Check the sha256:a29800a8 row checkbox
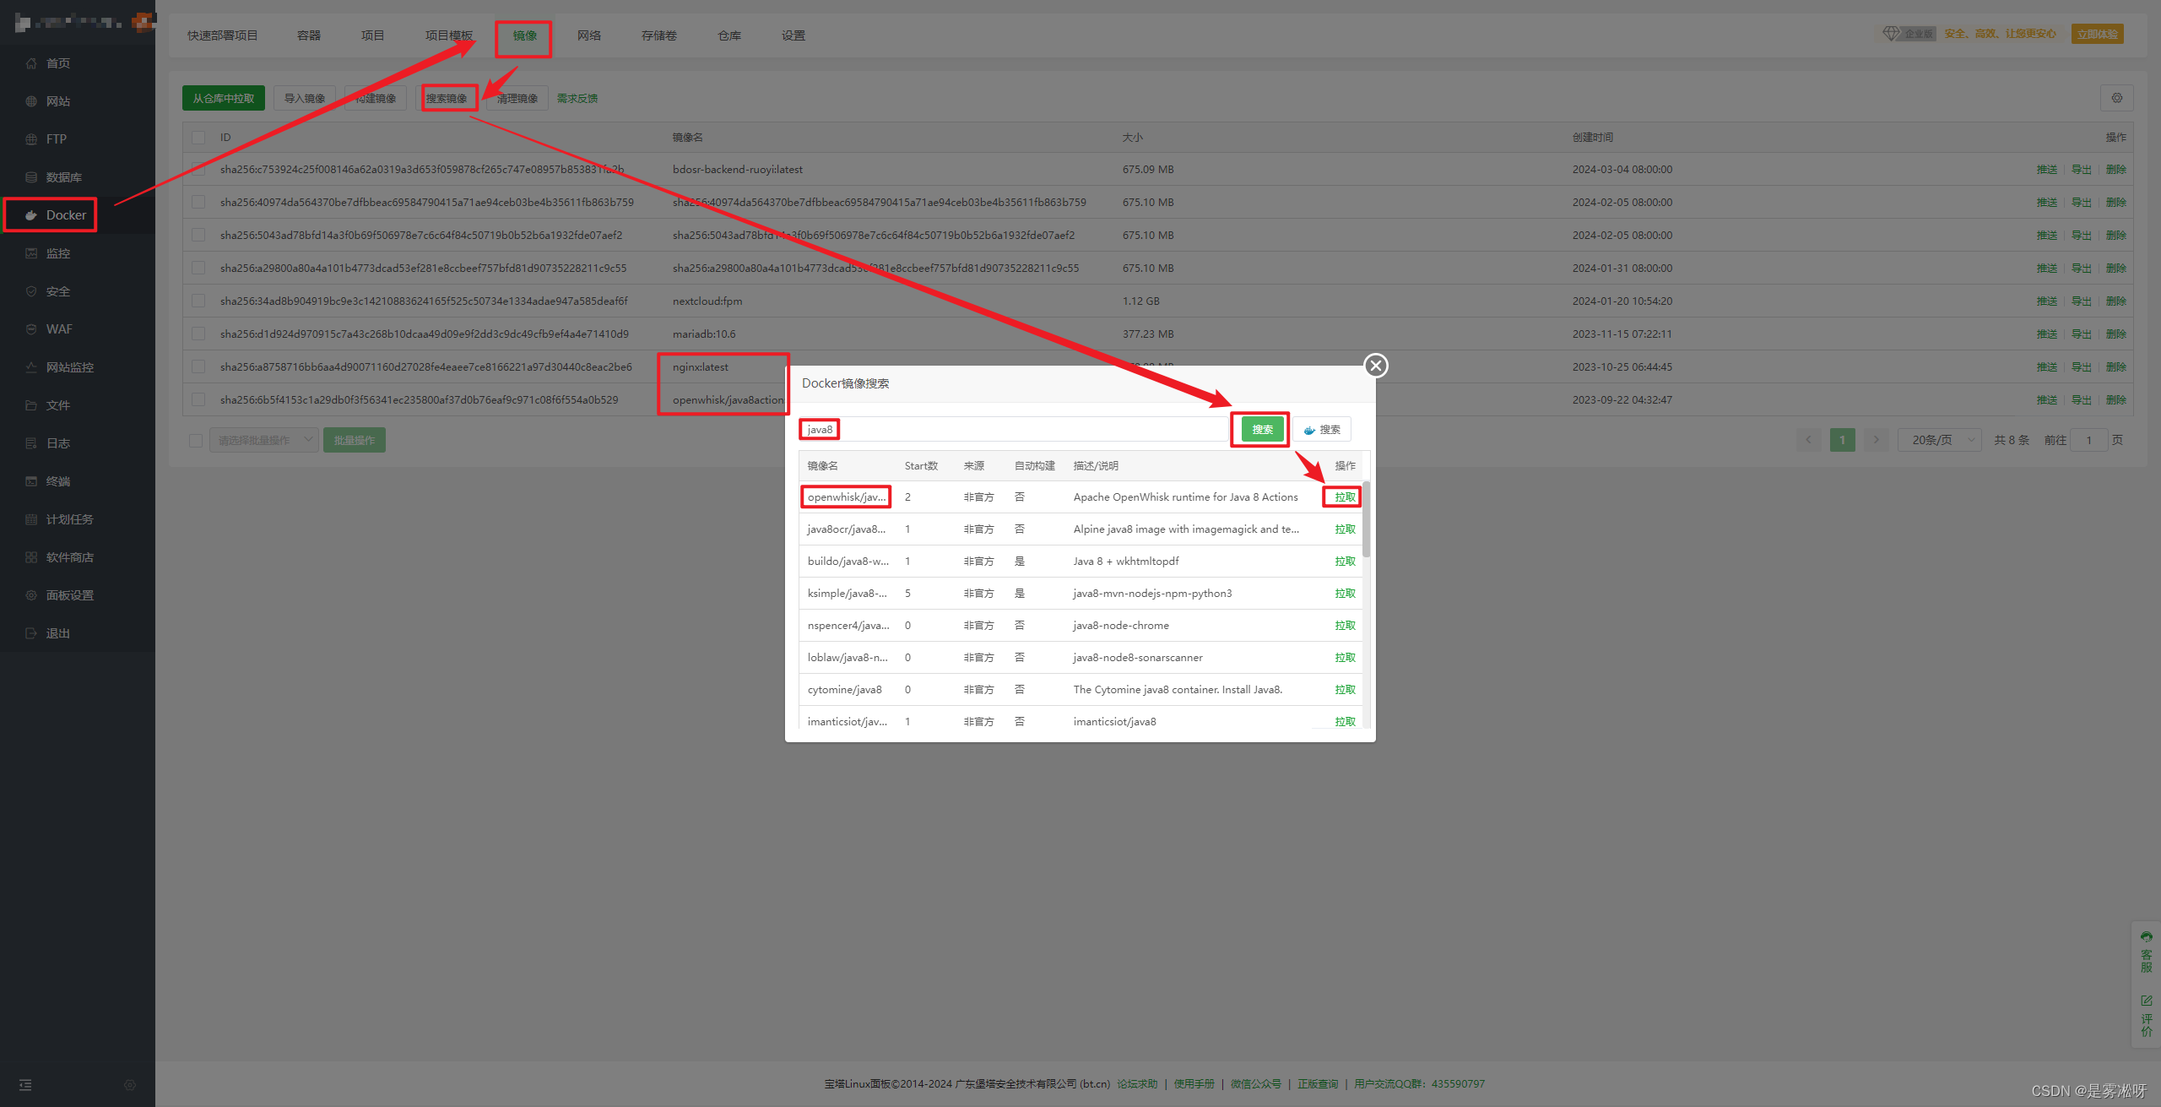Image resolution: width=2161 pixels, height=1107 pixels. click(x=198, y=269)
